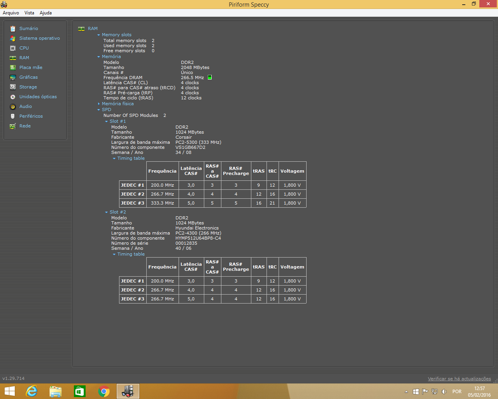
Task: Click PC2-5300 (333 MHz) bandwidth value
Action: pyautogui.click(x=198, y=142)
